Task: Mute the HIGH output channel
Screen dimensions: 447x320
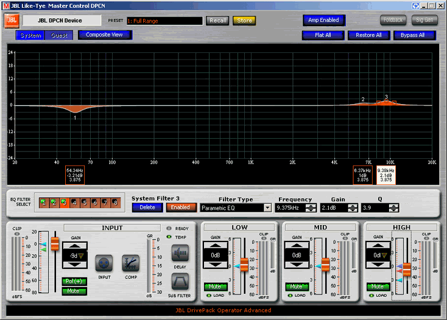Action: click(x=378, y=287)
